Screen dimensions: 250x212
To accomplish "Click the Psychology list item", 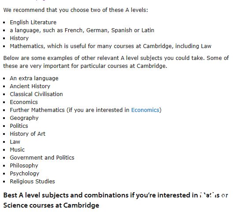I will pyautogui.click(x=25, y=174).
